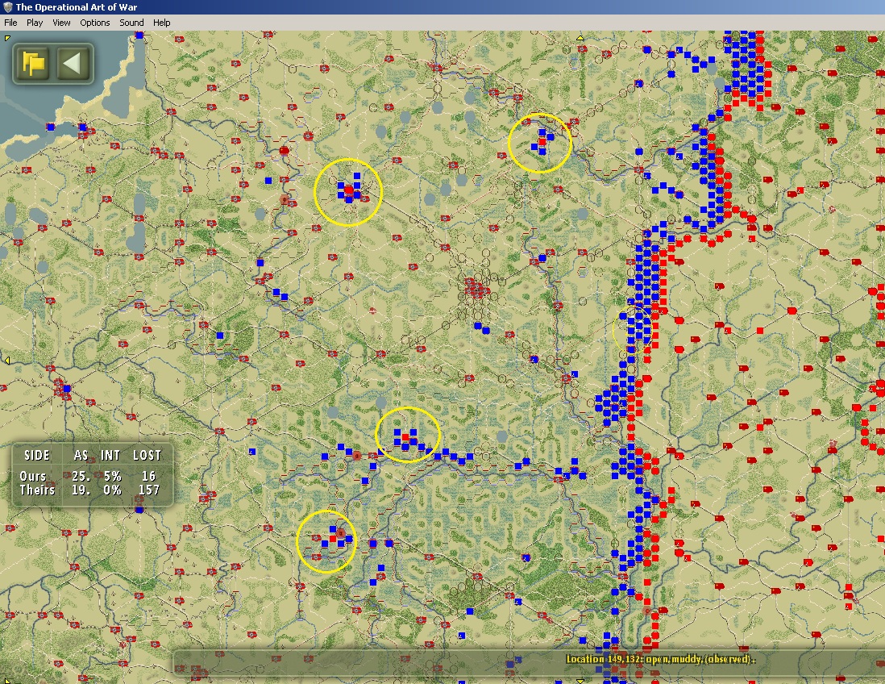Open the Play menu

pos(35,23)
